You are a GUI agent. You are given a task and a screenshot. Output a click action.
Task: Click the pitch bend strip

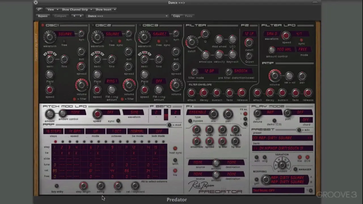(x=166, y=114)
